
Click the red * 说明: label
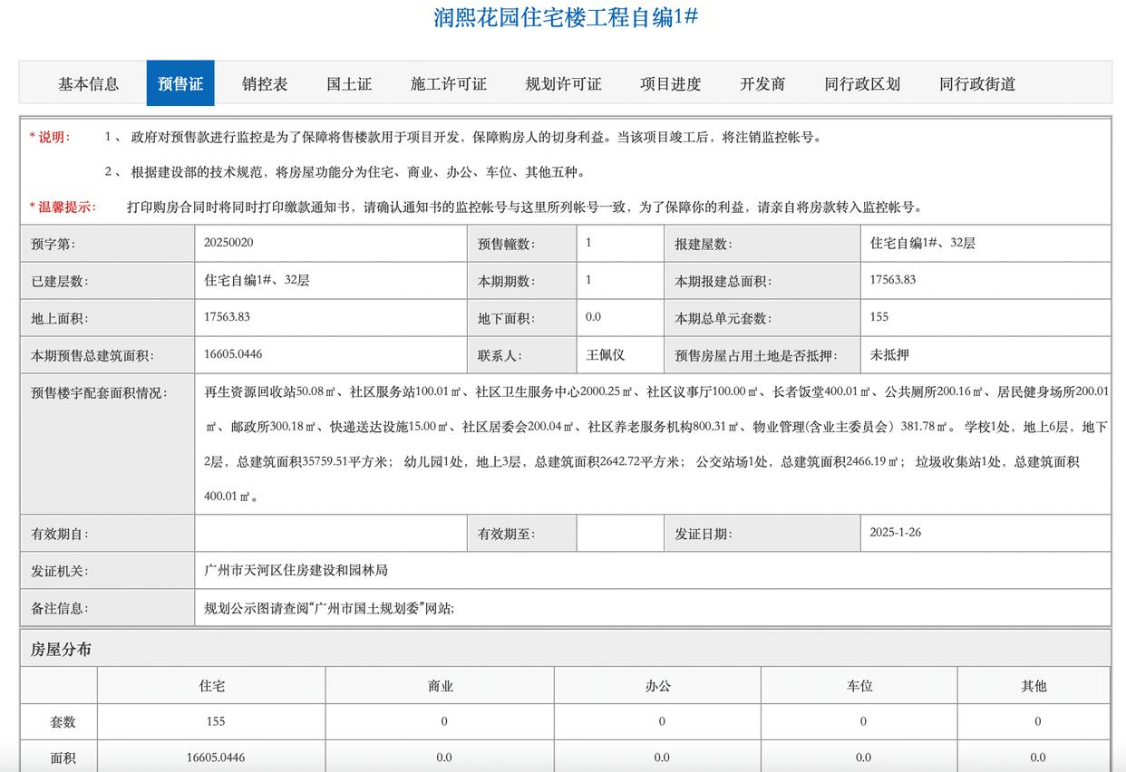pyautogui.click(x=50, y=137)
